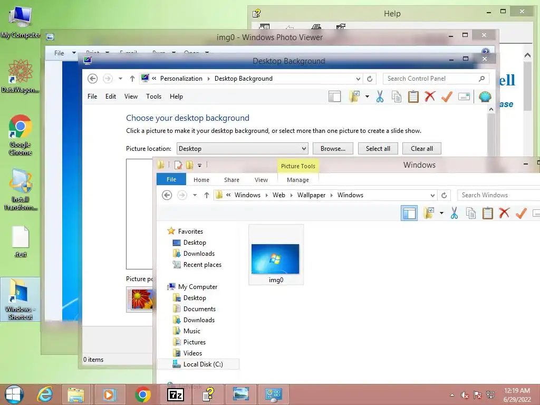Viewport: 540px width, 405px height.
Task: Open the Tools menu in Desktop Background window
Action: click(x=153, y=97)
